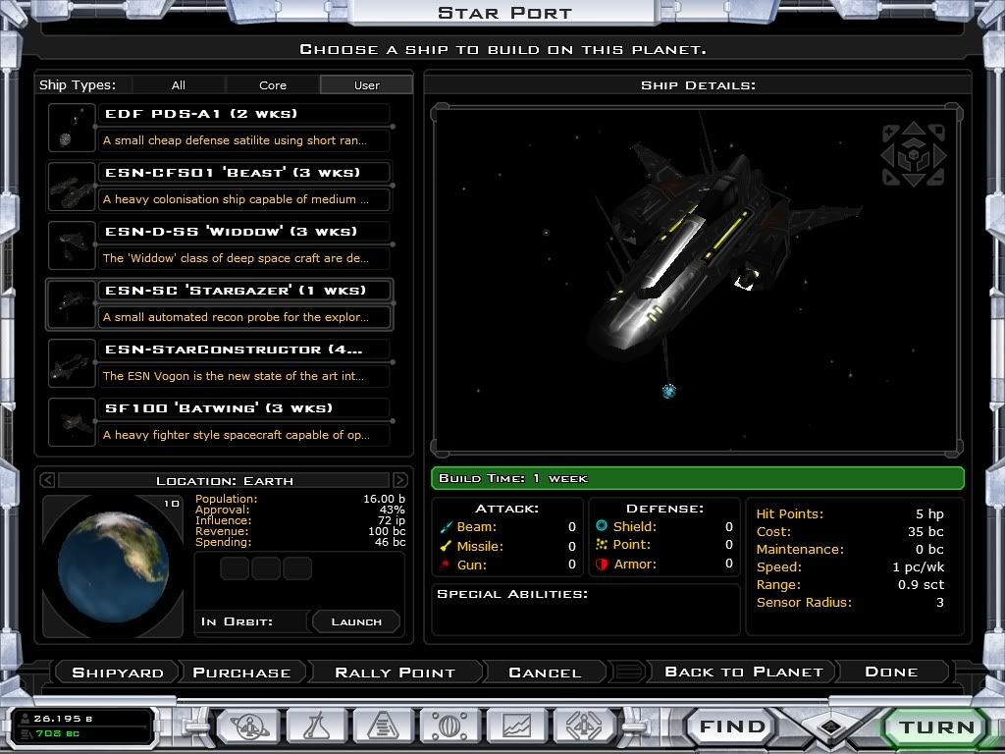Open the civilization manager planet-ship icon

[248, 727]
